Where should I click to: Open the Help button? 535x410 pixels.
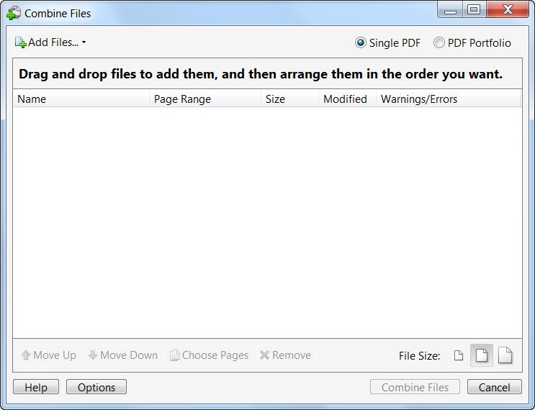pyautogui.click(x=36, y=387)
